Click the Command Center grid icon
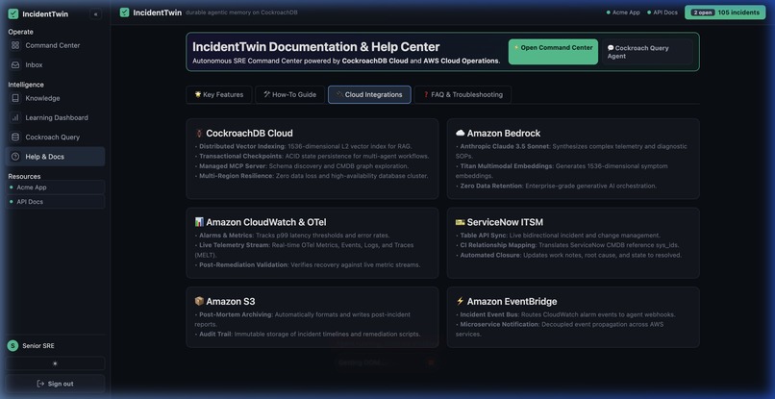Image resolution: width=775 pixels, height=399 pixels. click(15, 45)
